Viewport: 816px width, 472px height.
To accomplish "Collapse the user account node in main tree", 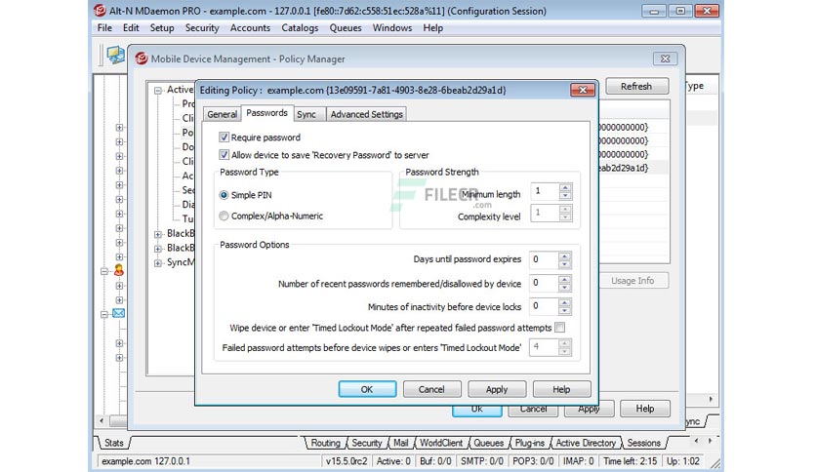I will coord(104,271).
